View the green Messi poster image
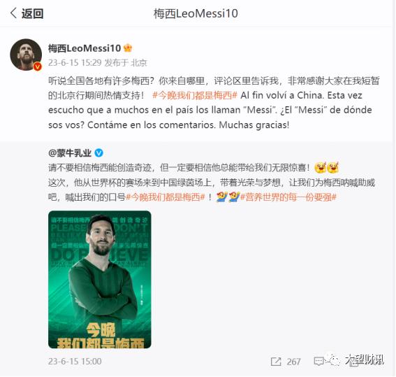The image size is (396, 377). click(100, 279)
